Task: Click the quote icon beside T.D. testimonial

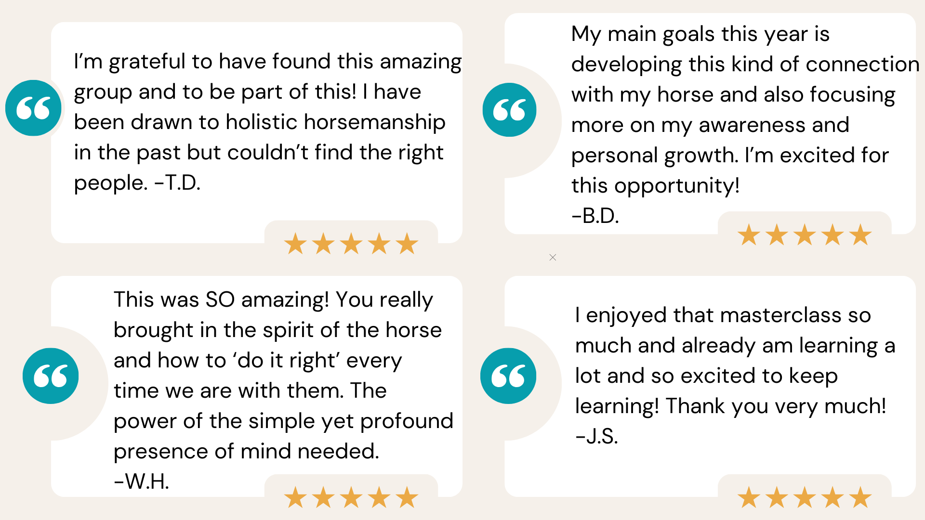Action: coord(33,108)
